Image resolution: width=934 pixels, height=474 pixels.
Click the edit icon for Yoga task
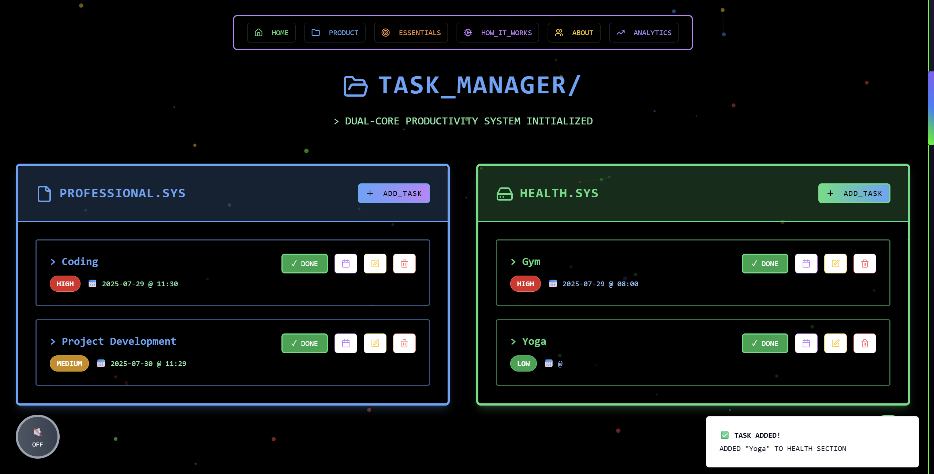click(x=835, y=343)
